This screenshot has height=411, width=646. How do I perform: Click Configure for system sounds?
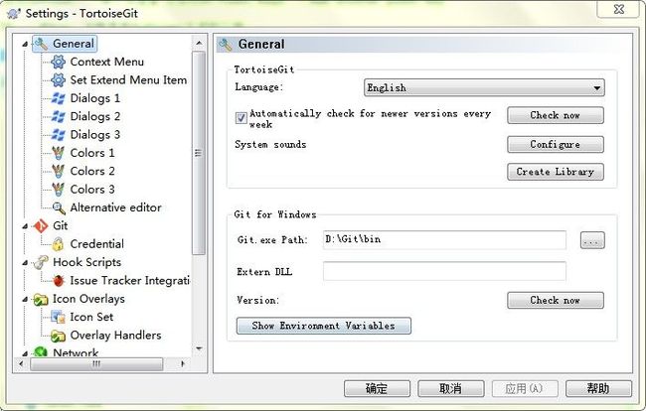556,144
